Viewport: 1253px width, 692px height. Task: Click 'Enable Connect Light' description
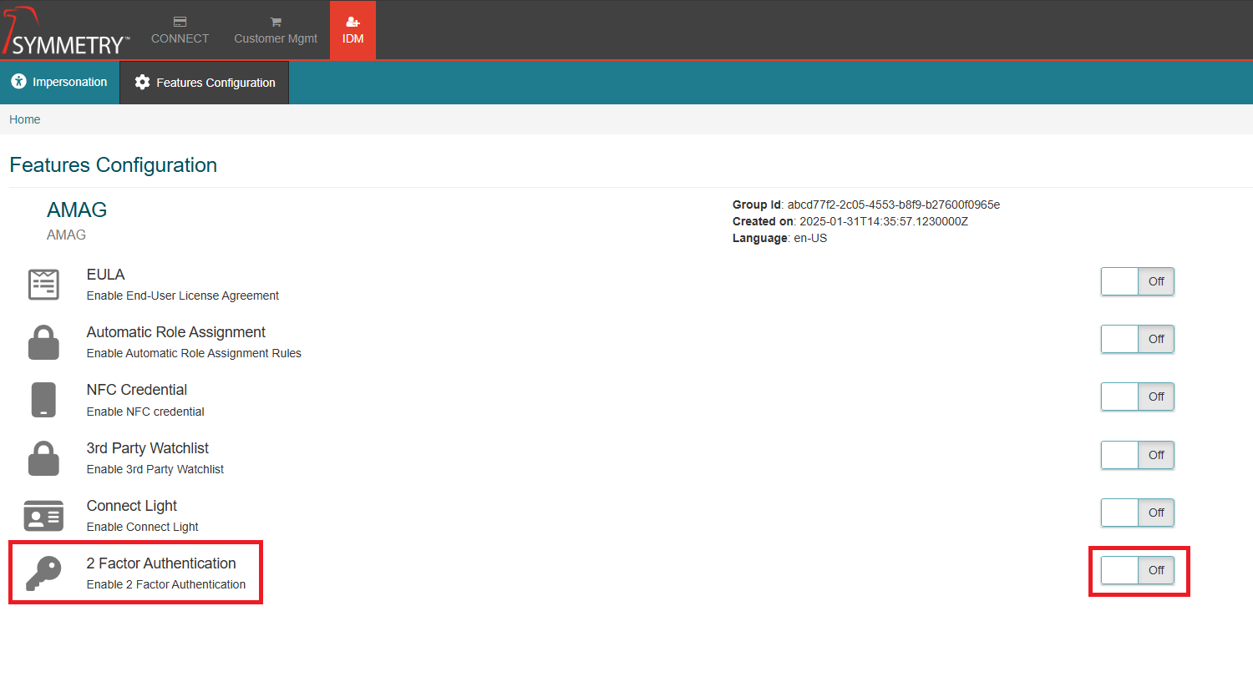pos(143,527)
